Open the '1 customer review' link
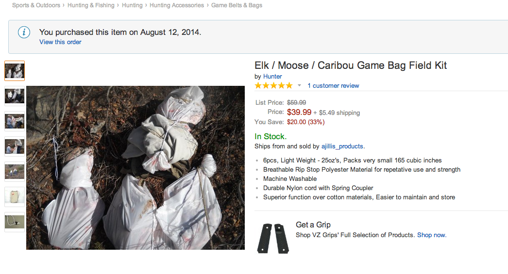 click(x=333, y=86)
